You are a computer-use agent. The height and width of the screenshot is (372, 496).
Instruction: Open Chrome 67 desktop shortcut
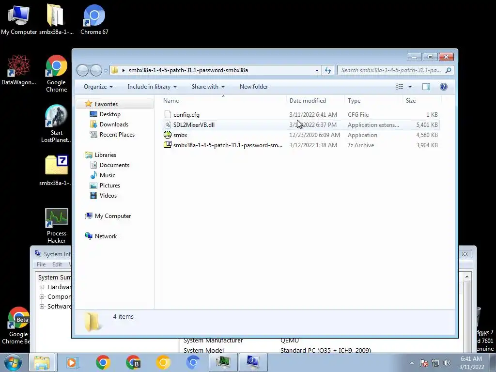pos(94,19)
